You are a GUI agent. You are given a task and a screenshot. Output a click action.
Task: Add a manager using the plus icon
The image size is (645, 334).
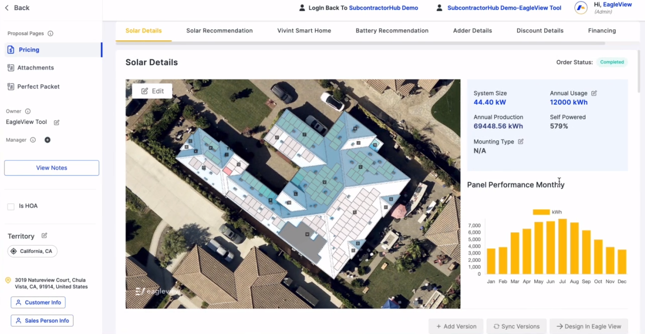[x=47, y=140]
